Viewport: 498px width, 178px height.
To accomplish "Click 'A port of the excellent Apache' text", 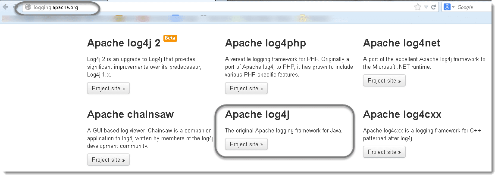I will 424,63.
